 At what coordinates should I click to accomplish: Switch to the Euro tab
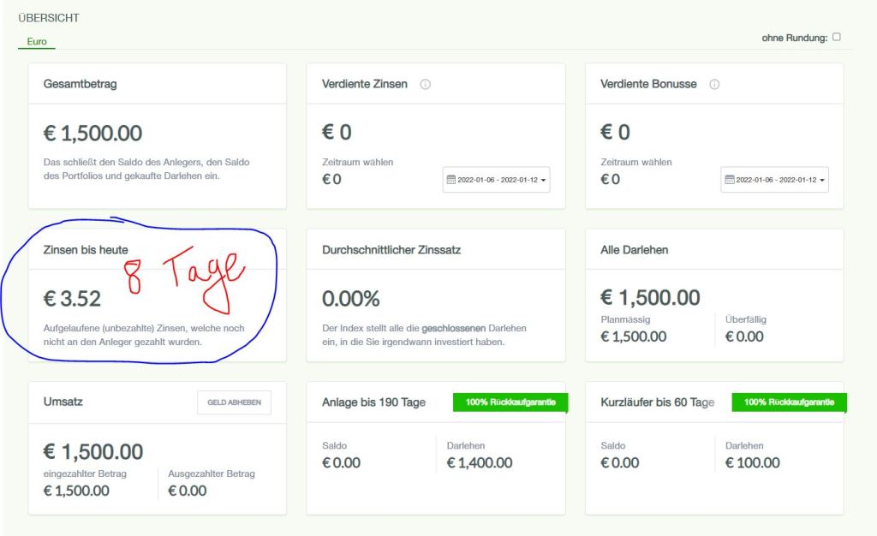pyautogui.click(x=37, y=41)
